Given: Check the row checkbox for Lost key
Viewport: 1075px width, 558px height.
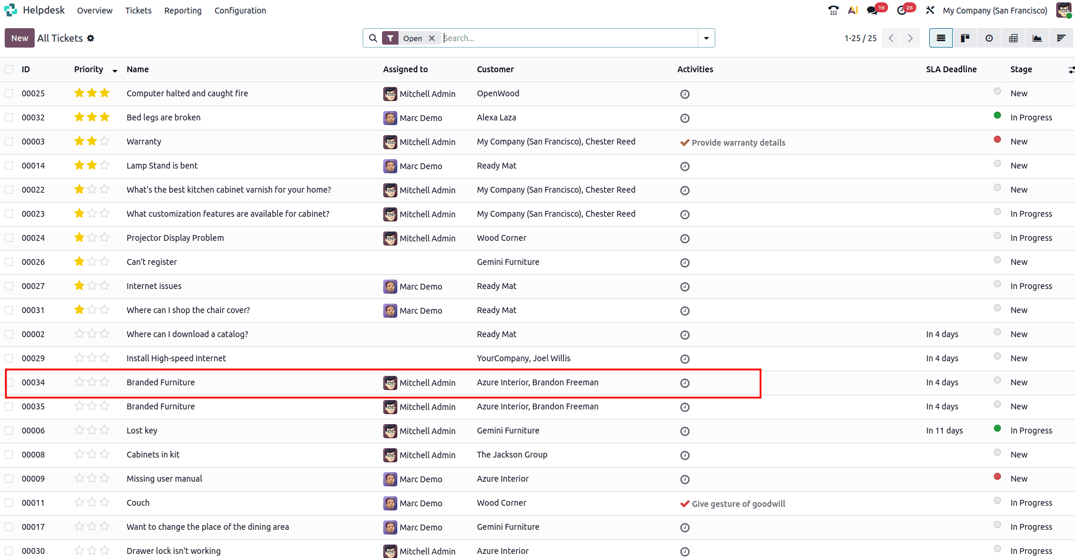Looking at the screenshot, I should coord(9,431).
